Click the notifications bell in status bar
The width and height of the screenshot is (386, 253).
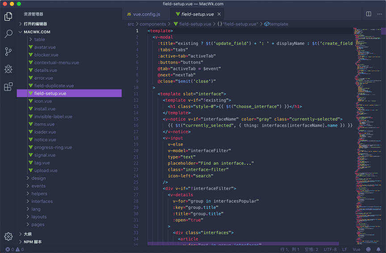tap(378, 249)
